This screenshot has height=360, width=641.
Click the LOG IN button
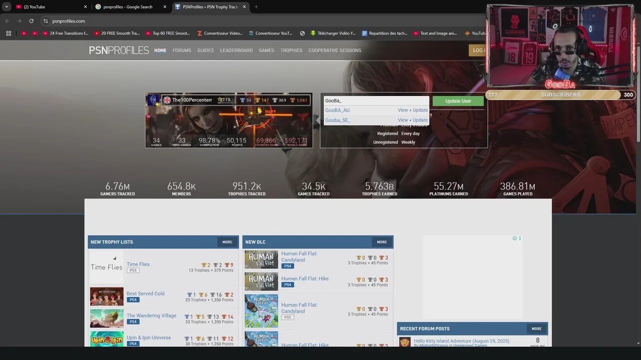coord(478,50)
